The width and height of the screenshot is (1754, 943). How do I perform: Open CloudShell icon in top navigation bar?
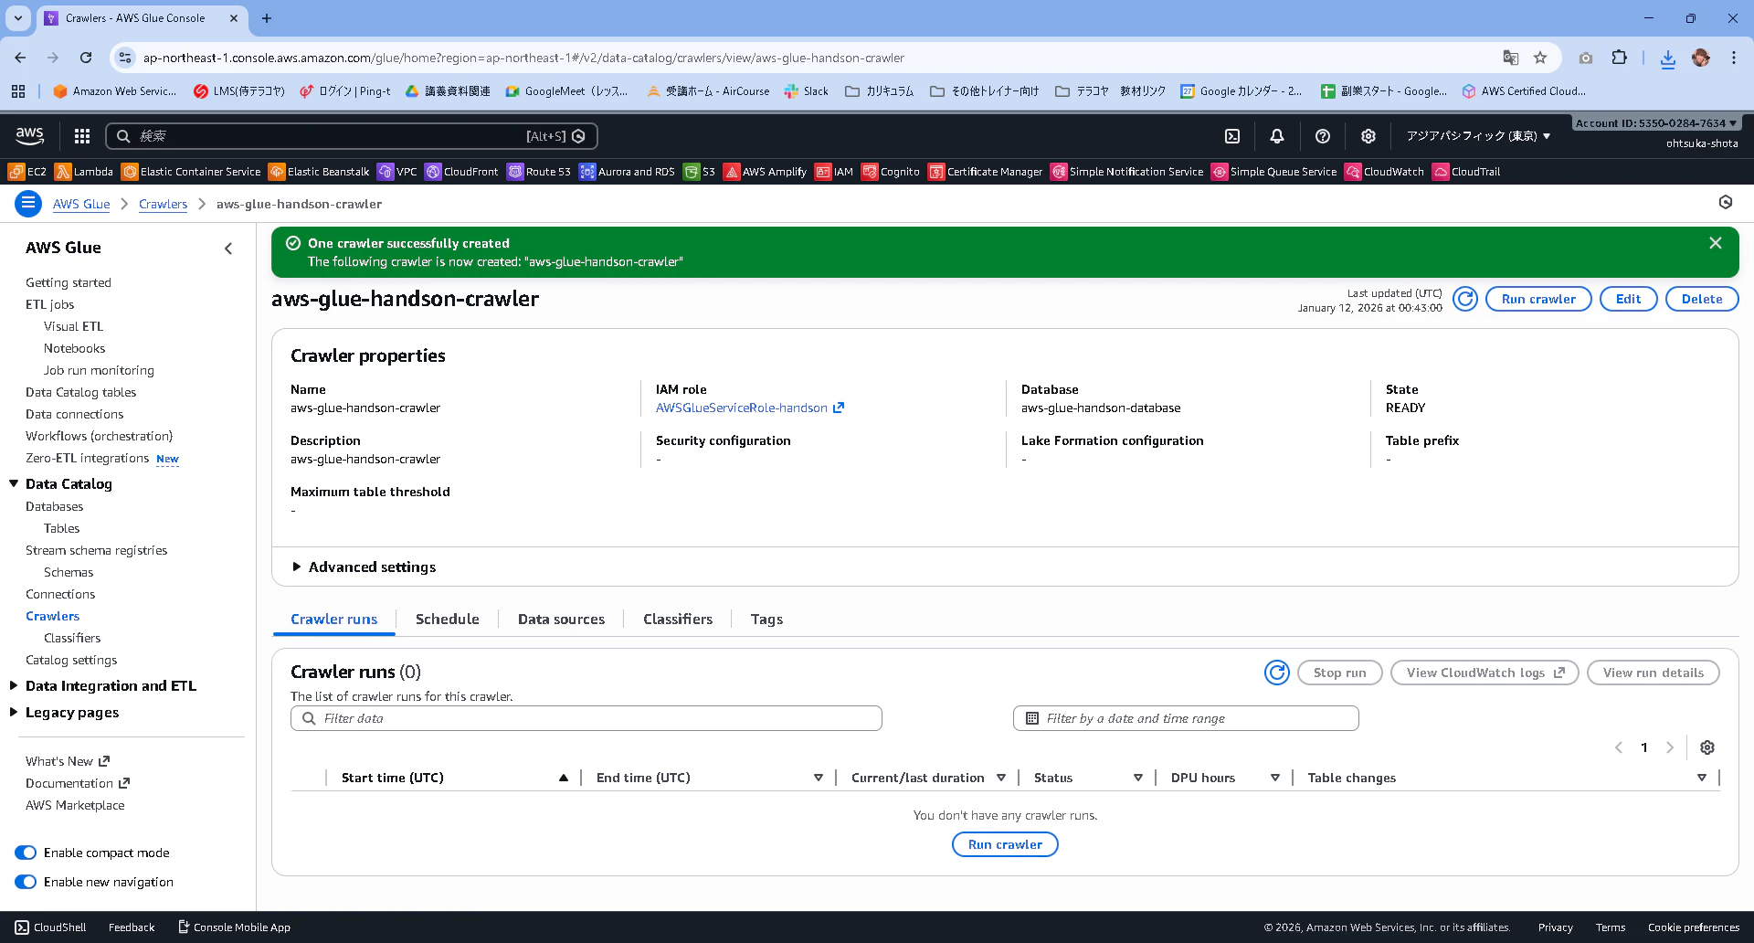1232,136
